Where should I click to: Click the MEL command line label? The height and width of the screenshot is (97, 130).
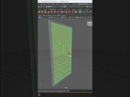(x=68, y=91)
